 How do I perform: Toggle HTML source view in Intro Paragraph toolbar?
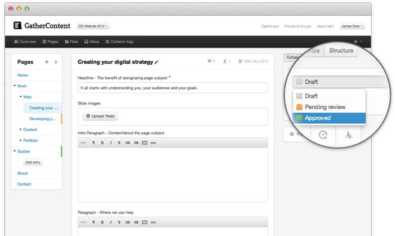[x=83, y=143]
